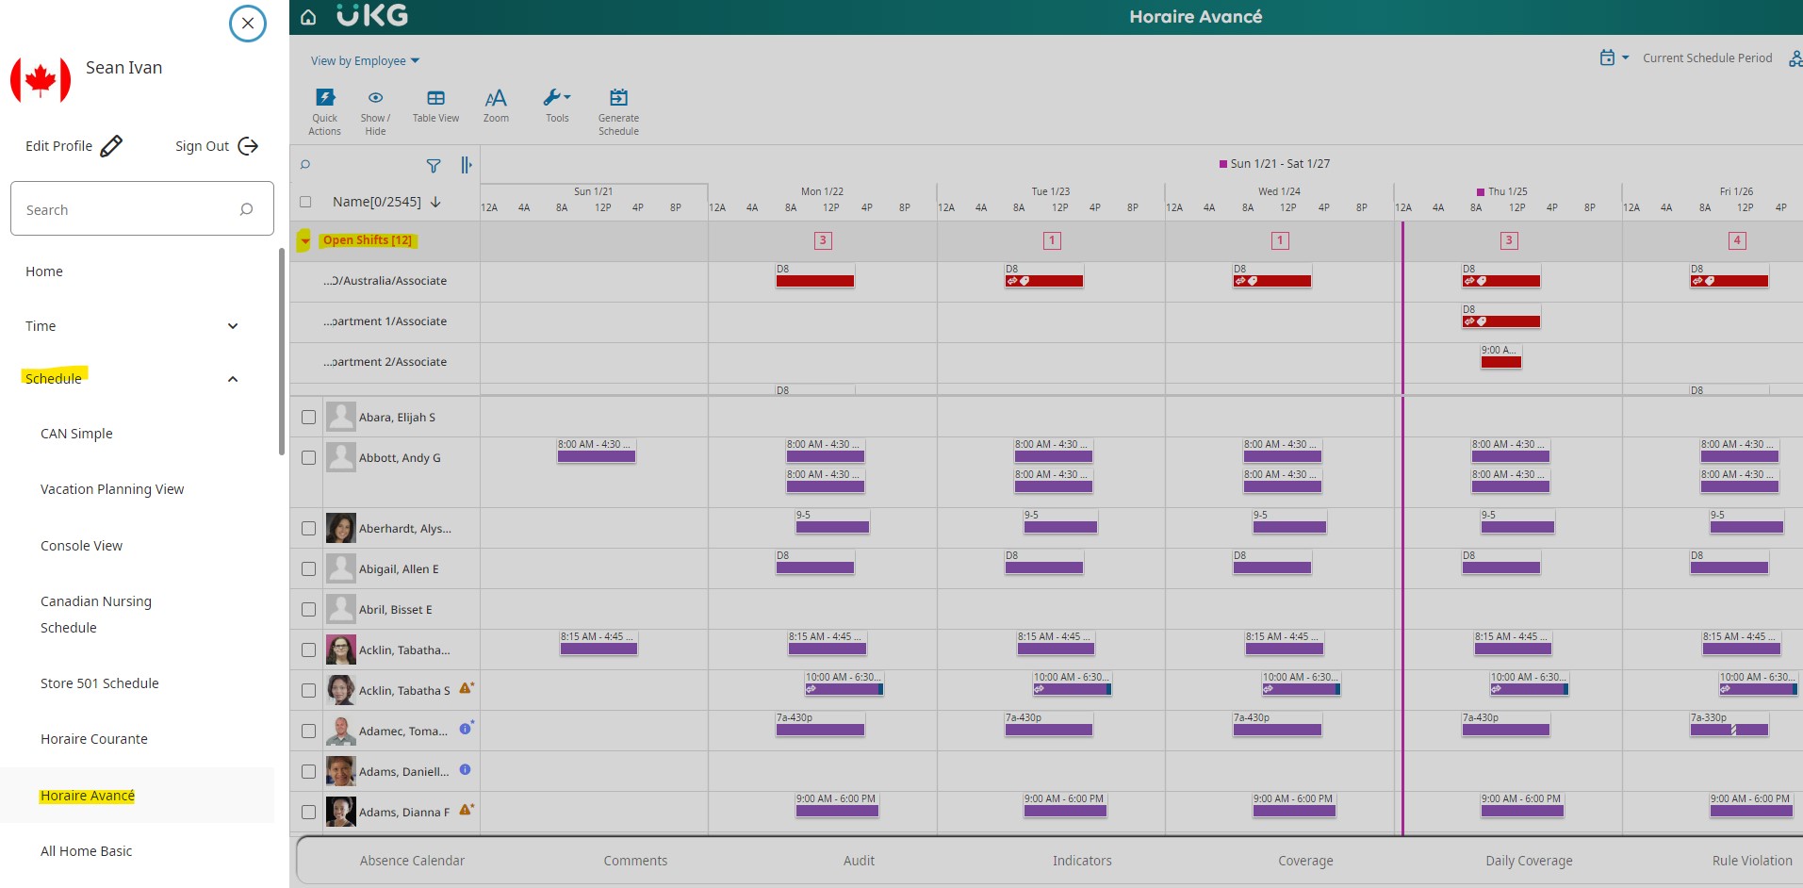Click the home icon in header
Image resolution: width=1803 pixels, height=888 pixels.
click(x=308, y=17)
